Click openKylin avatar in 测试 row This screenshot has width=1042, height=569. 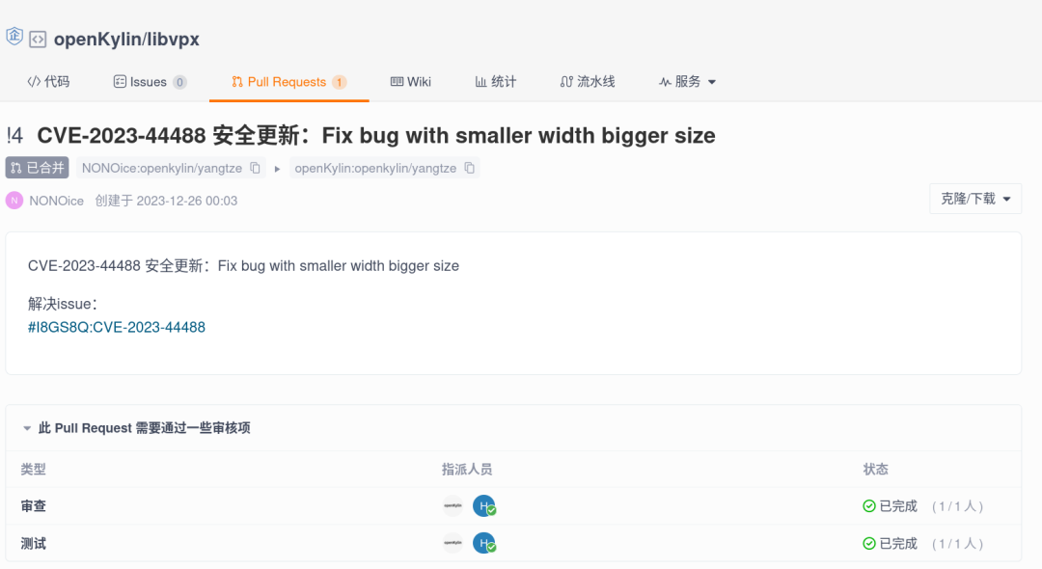[452, 543]
